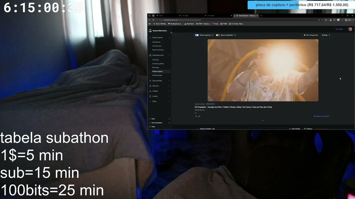The width and height of the screenshot is (355, 199).
Task: Click the browser address bar URL
Action: point(180,20)
